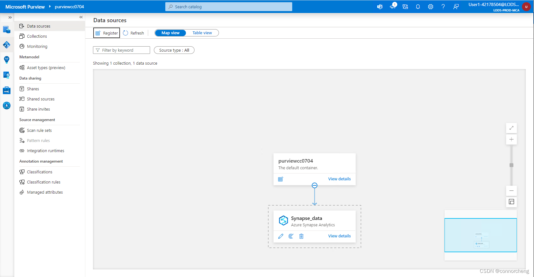Start a new scan on Synapse_data
Viewport: 534px width, 277px height.
[291, 236]
